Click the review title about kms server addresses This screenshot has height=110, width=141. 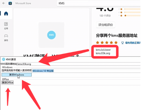pos(117,36)
